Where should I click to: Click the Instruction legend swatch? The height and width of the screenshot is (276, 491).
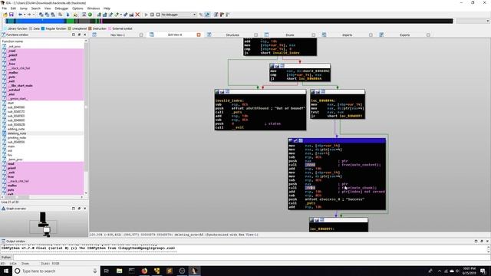point(90,28)
